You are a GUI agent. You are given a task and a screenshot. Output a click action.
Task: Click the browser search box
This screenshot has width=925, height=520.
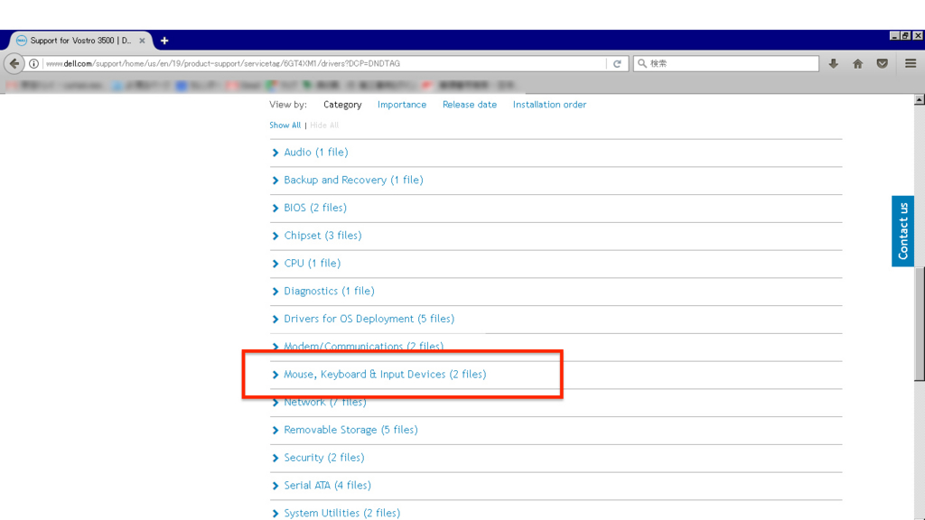(x=726, y=64)
